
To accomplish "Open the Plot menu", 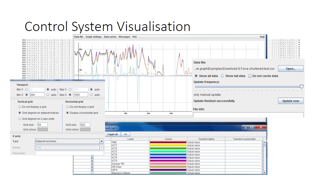I will click(135, 37).
